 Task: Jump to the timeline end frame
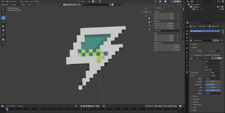click(93, 106)
